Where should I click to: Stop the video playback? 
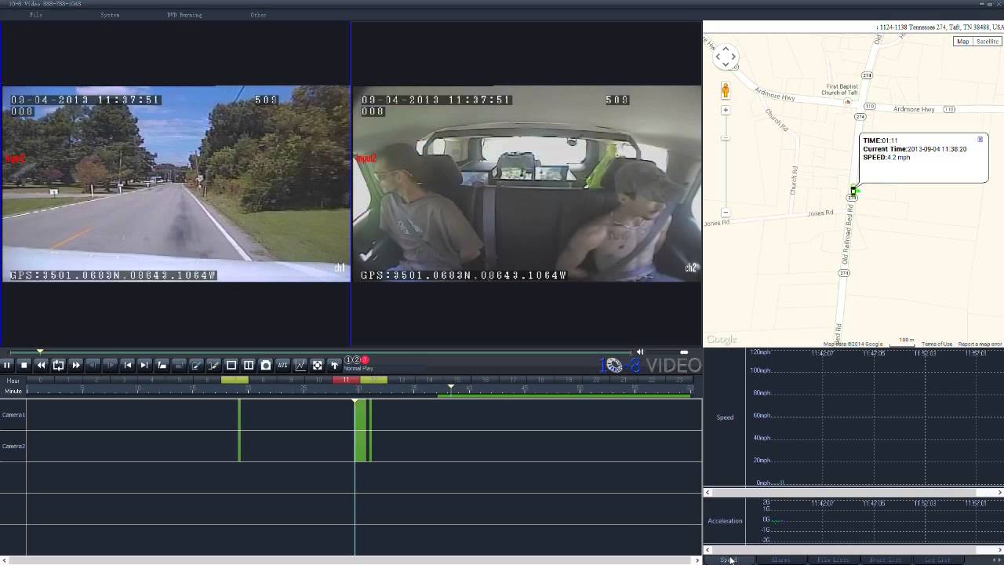coord(24,365)
